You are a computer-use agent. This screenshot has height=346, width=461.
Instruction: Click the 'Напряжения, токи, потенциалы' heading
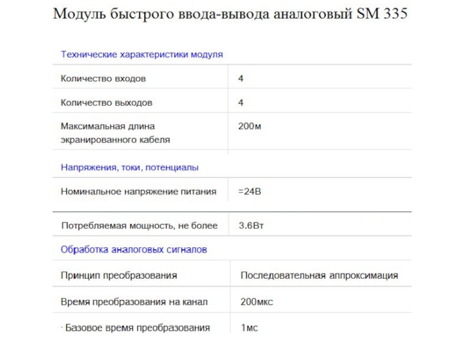[x=130, y=167]
